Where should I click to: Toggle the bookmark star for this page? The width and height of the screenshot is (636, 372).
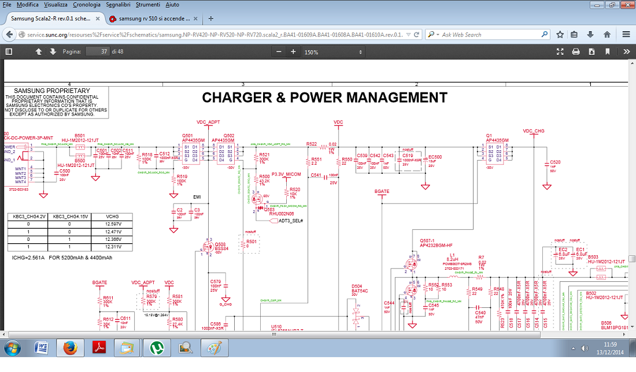[560, 35]
